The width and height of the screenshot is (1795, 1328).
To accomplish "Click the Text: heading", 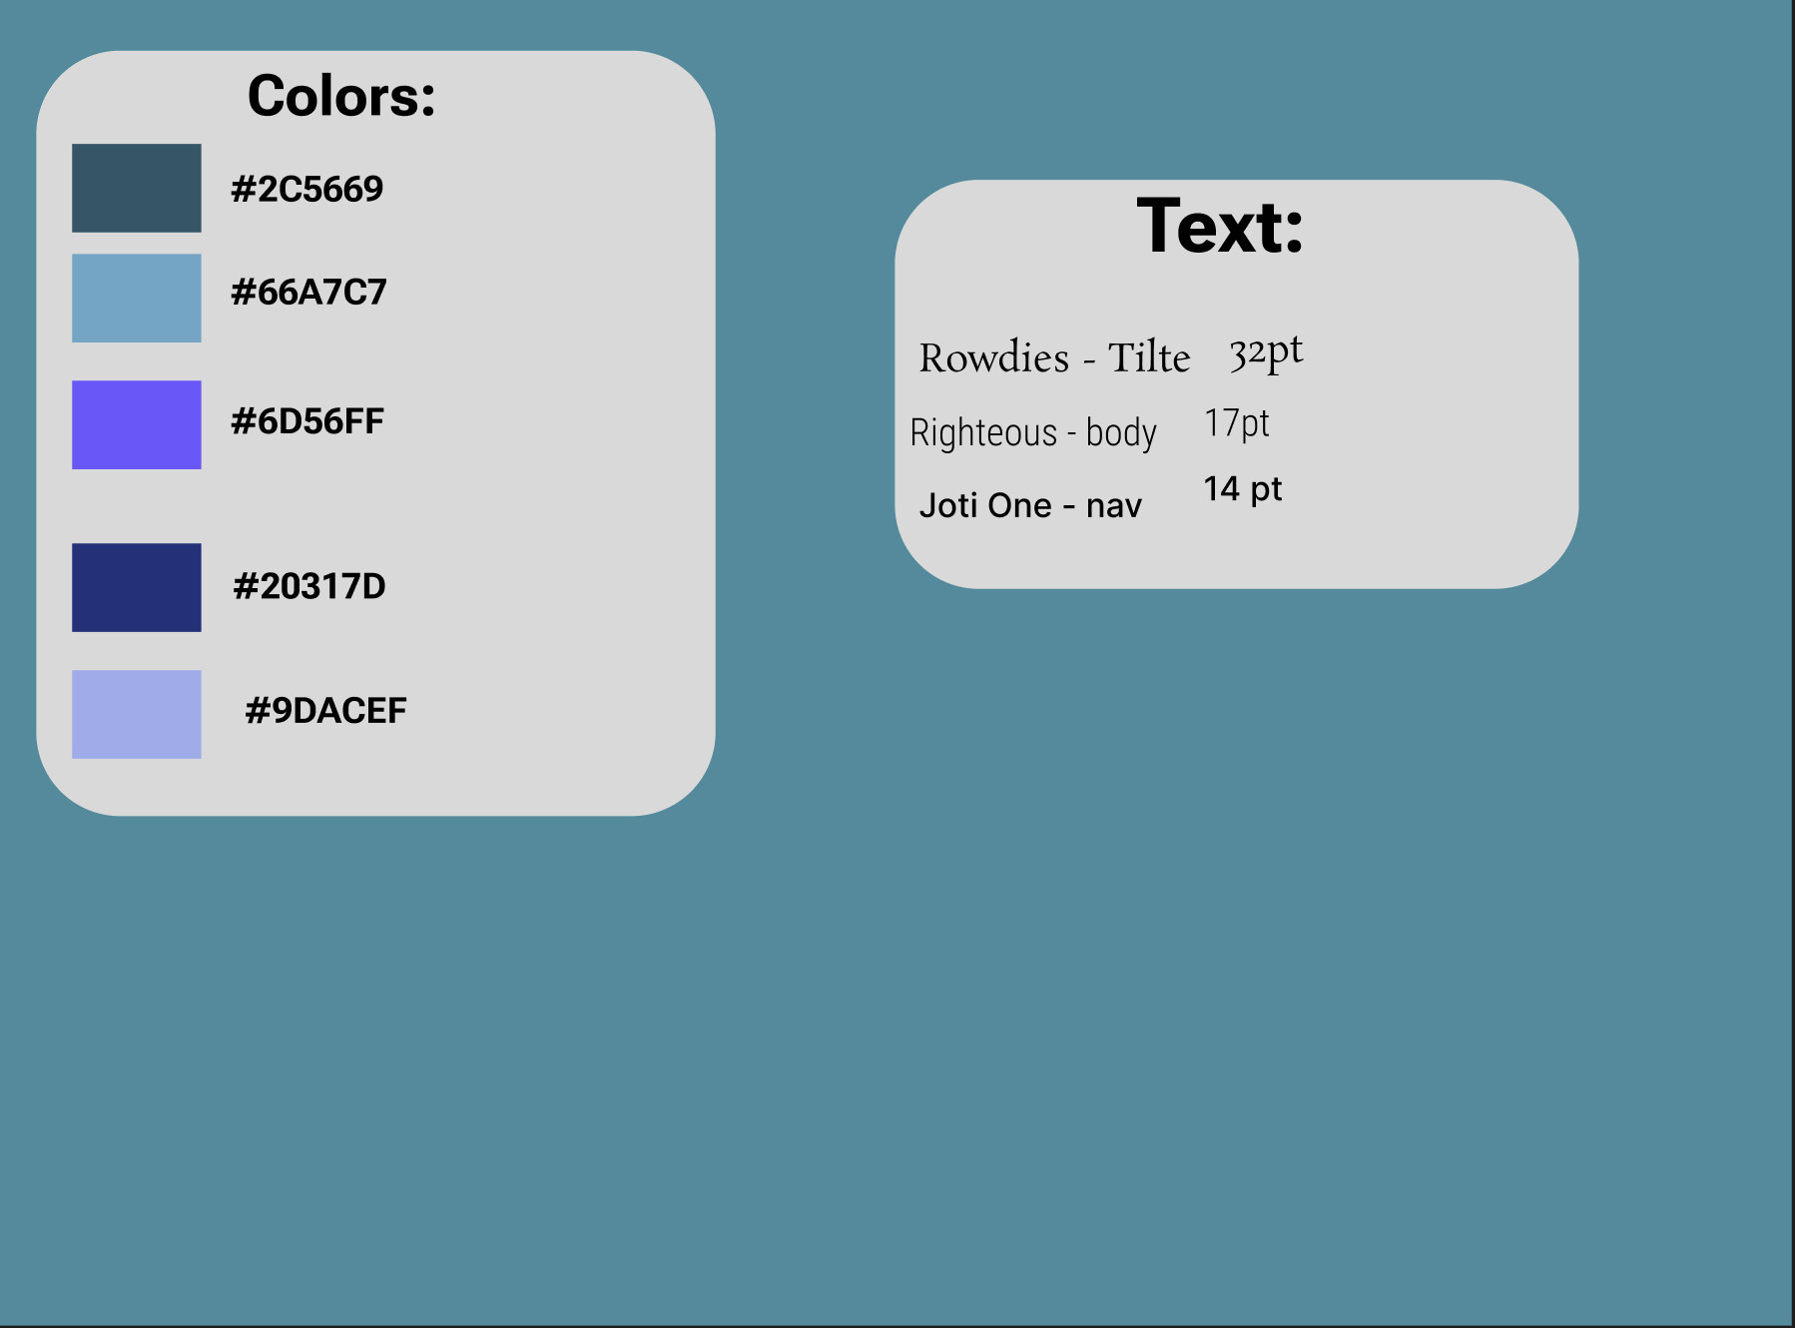I will coord(1220,227).
